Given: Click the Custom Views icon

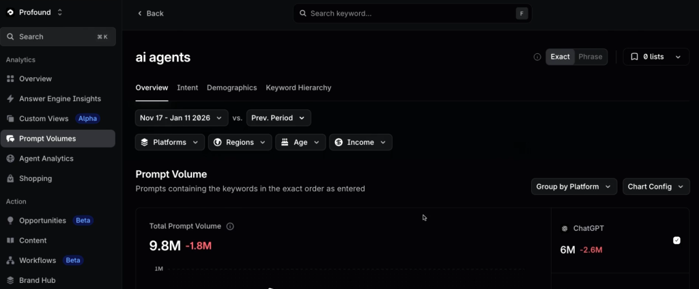Looking at the screenshot, I should (10, 119).
